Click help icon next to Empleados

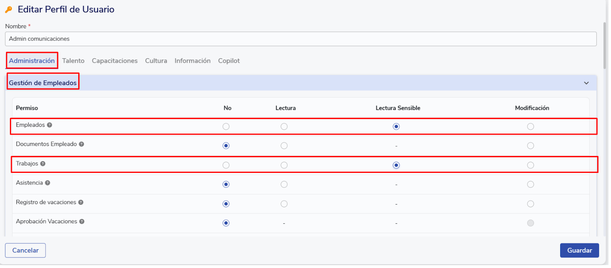[50, 125]
